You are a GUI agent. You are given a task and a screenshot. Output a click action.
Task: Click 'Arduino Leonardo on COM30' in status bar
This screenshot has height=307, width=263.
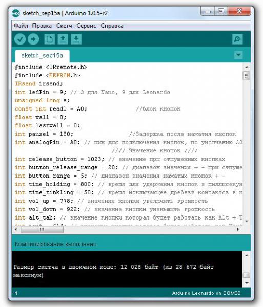tap(206, 293)
